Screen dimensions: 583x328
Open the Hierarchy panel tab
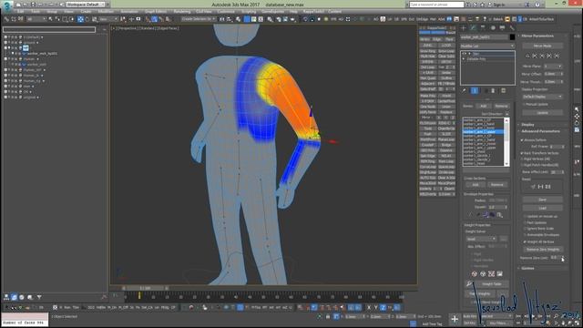(x=483, y=28)
